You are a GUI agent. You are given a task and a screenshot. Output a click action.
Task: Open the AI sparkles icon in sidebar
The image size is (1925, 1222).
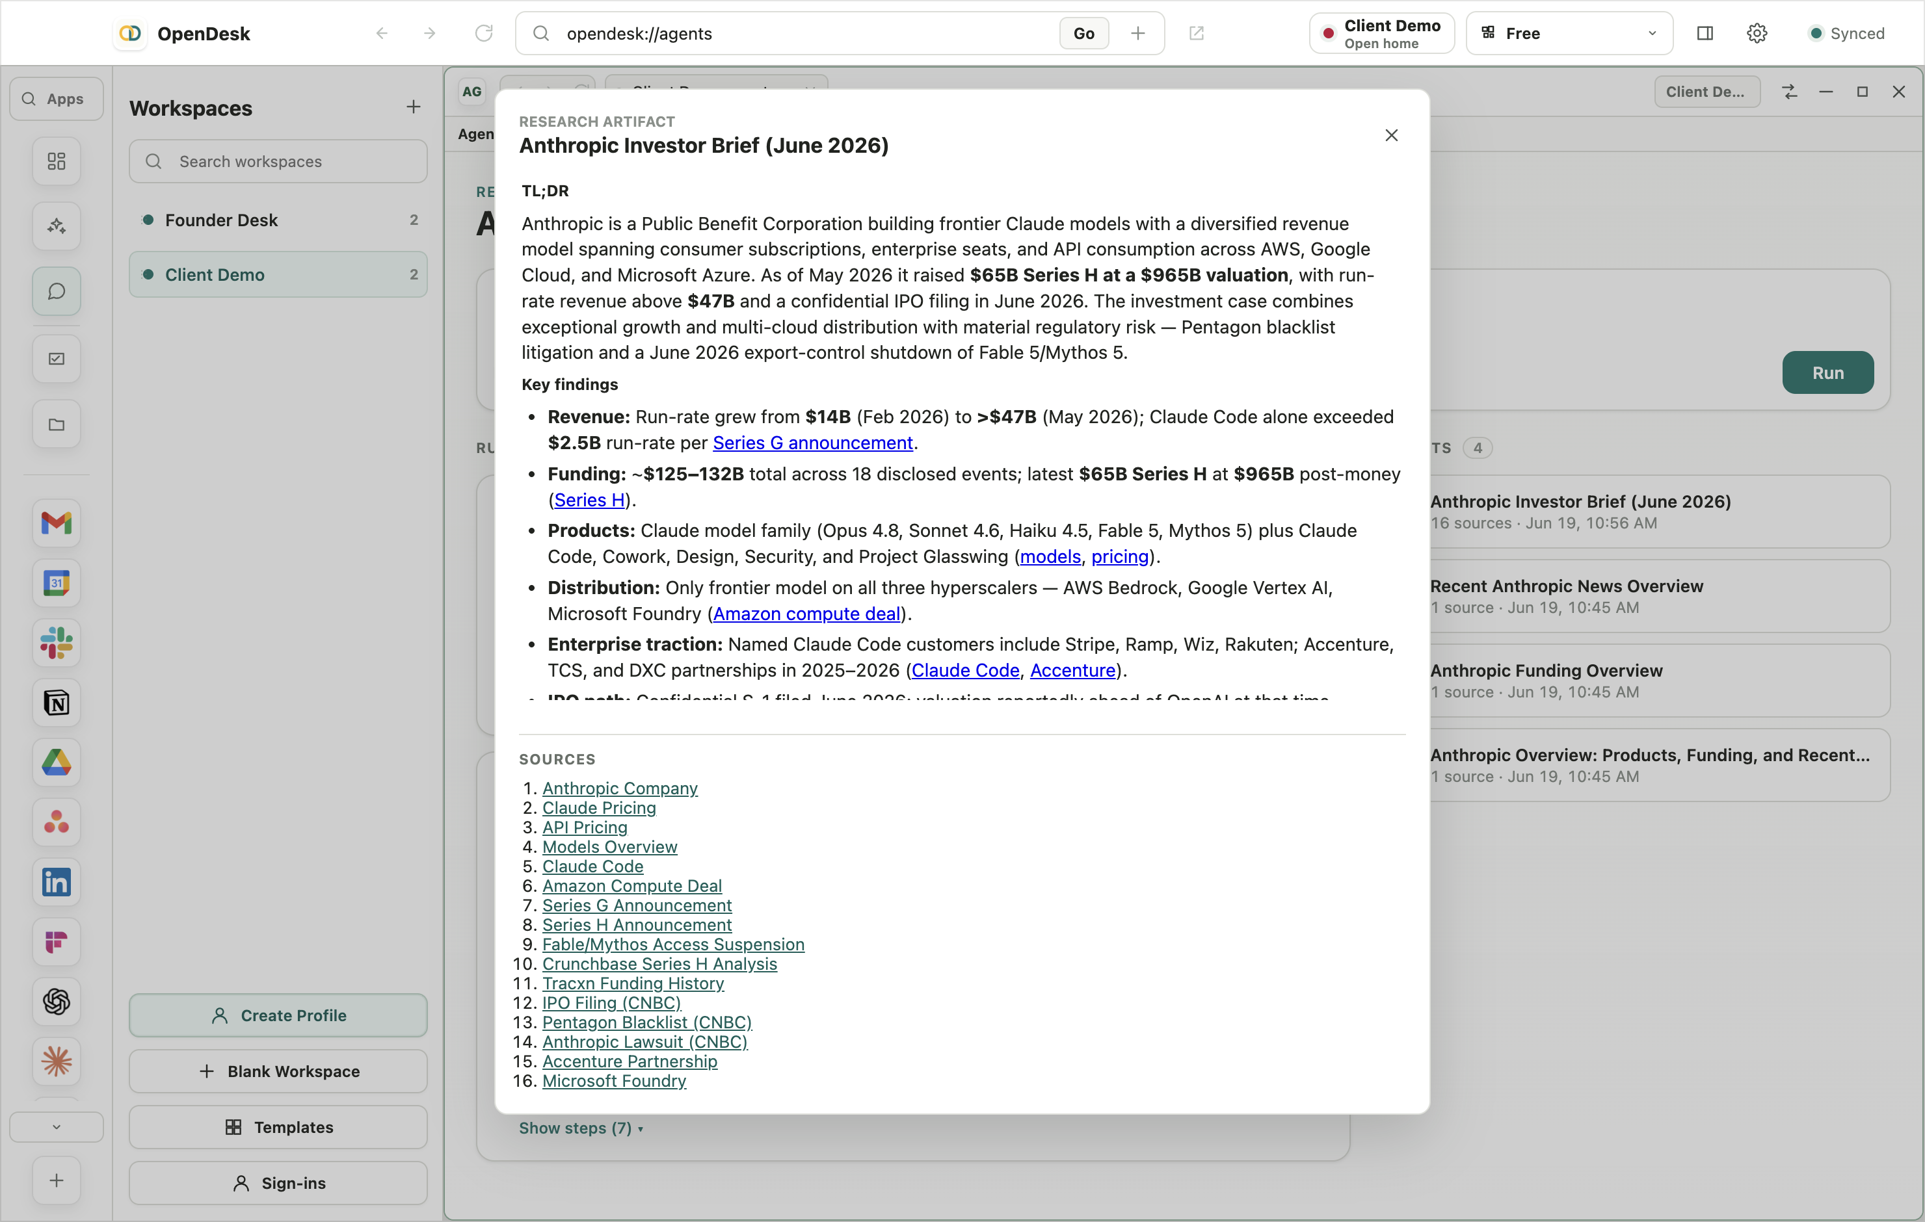pyautogui.click(x=56, y=226)
